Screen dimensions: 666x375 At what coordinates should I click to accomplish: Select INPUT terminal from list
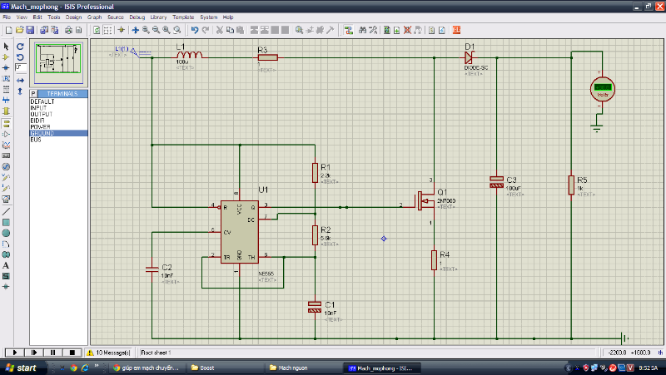[39, 107]
